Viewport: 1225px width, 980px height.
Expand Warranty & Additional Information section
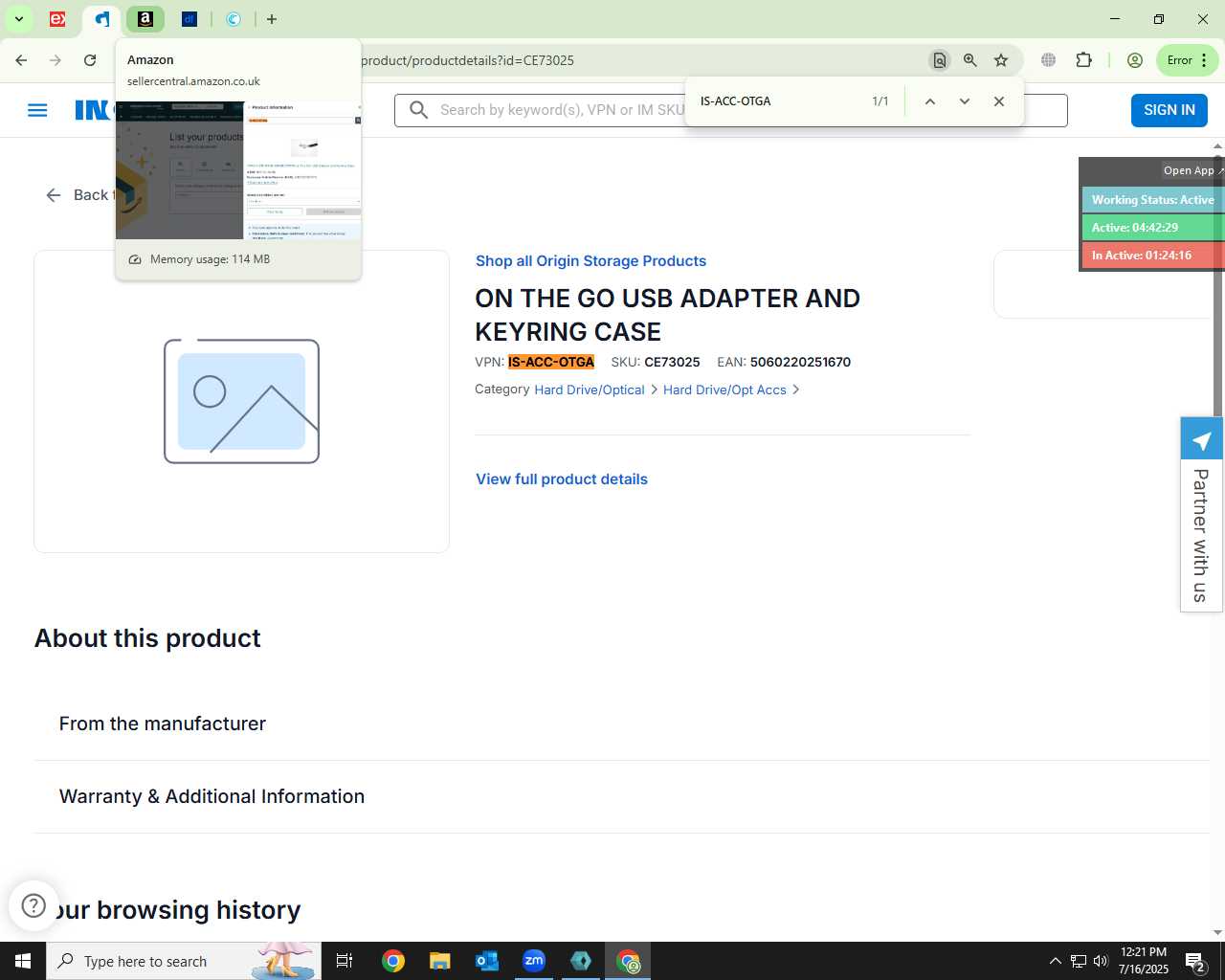click(x=622, y=797)
